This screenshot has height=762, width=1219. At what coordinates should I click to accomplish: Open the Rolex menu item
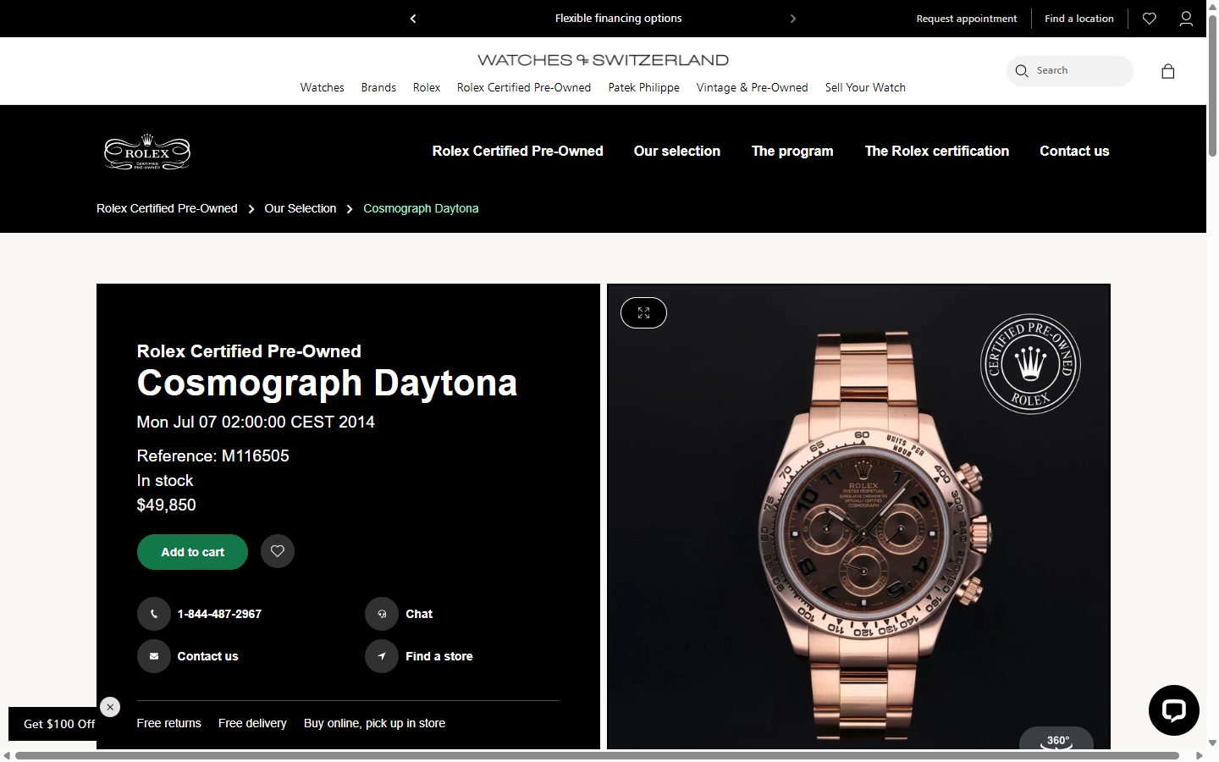(427, 87)
